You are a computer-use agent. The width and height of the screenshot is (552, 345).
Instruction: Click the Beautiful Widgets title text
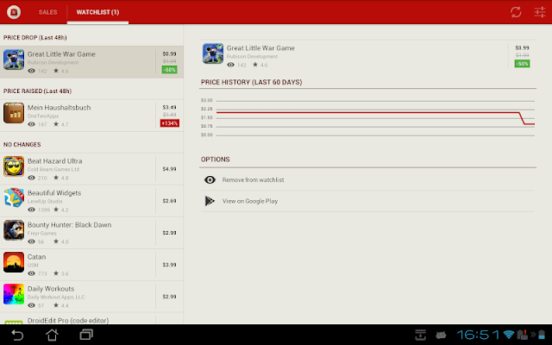[x=54, y=193]
